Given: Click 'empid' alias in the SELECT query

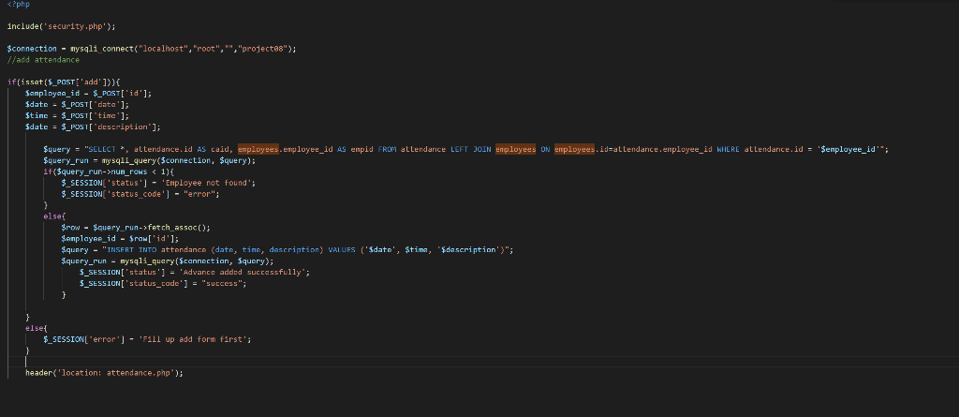Looking at the screenshot, I should 362,149.
